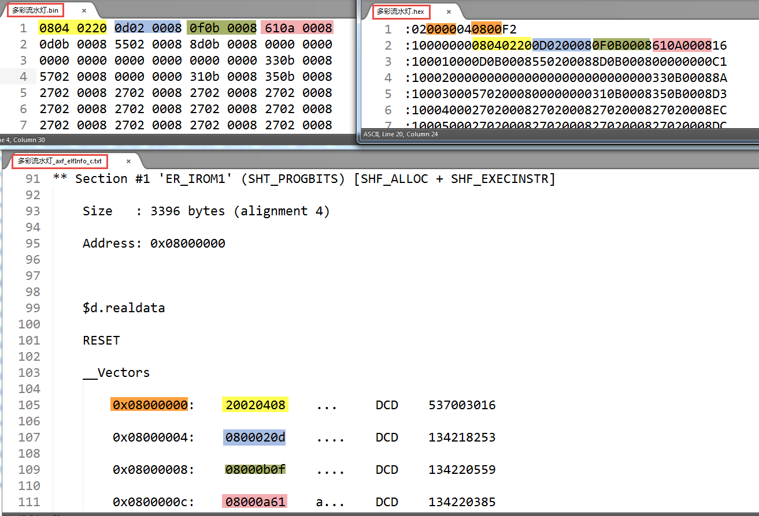Click orange-highlighted "0x08000000" on line 105
This screenshot has height=516, width=759.
point(150,405)
